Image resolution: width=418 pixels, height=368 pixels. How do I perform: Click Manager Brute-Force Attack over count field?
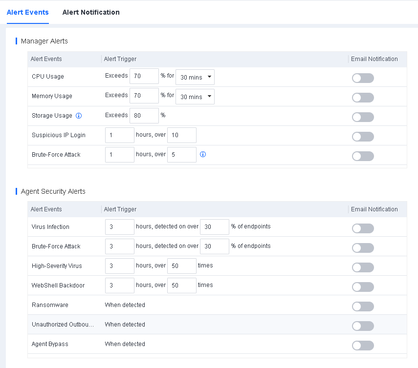click(181, 155)
